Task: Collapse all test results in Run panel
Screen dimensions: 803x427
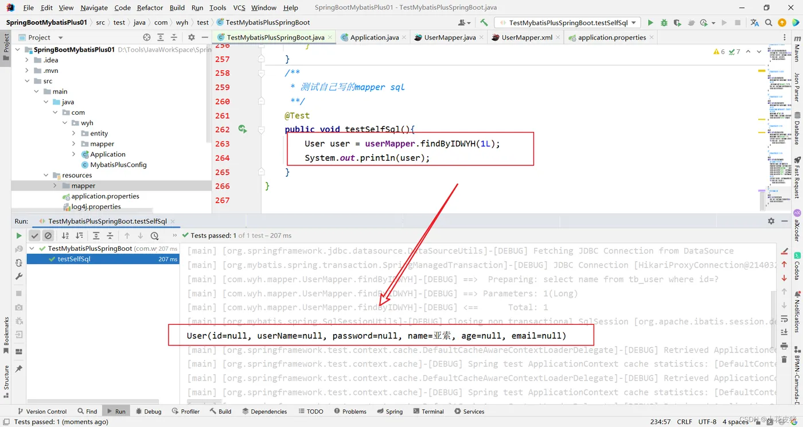Action: [110, 236]
